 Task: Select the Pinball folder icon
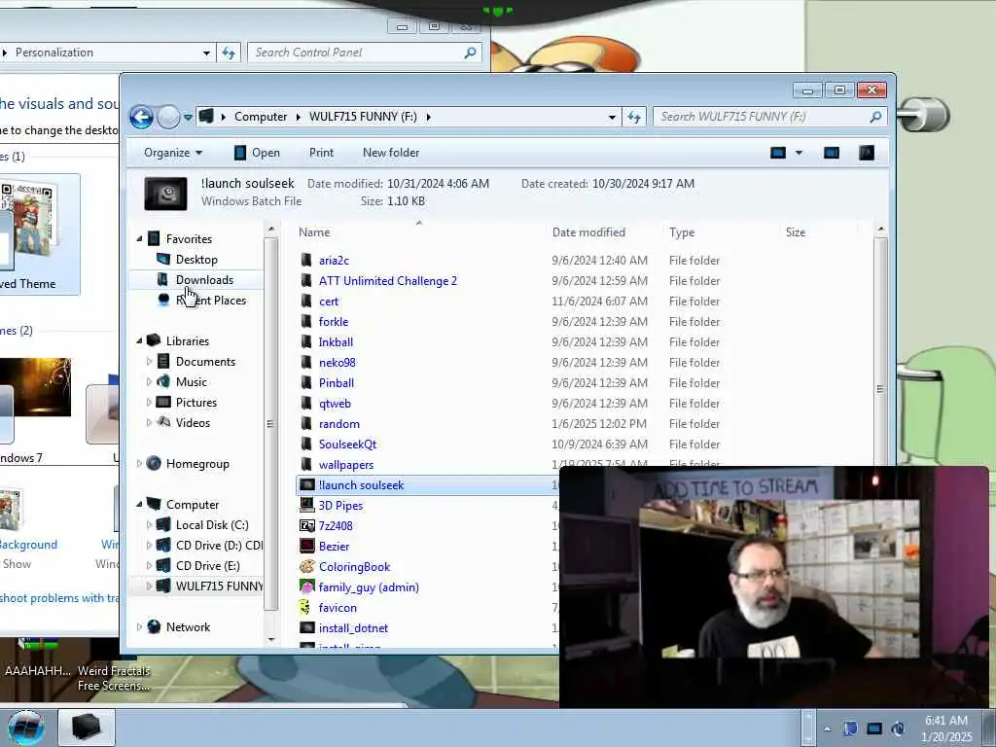(306, 382)
